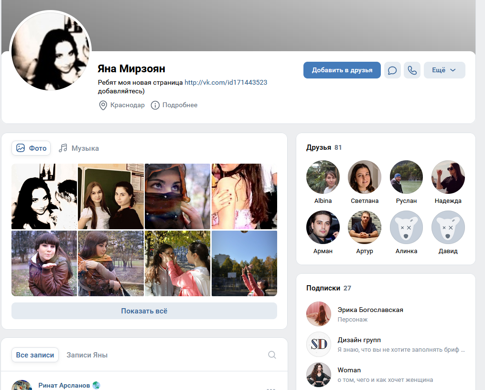The width and height of the screenshot is (485, 390).
Task: Click friend name Albina
Action: 323,201
